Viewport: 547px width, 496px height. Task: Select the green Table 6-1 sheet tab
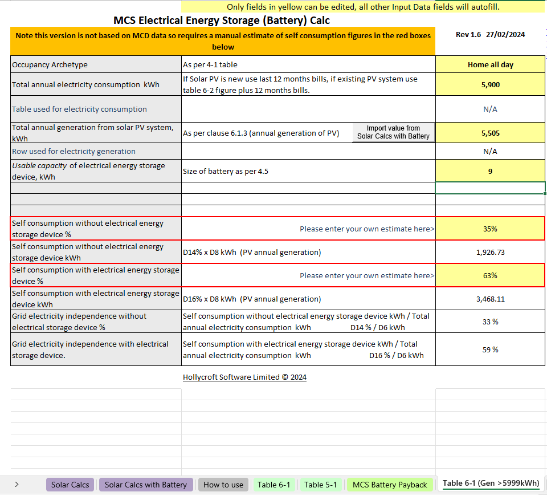[x=273, y=485]
